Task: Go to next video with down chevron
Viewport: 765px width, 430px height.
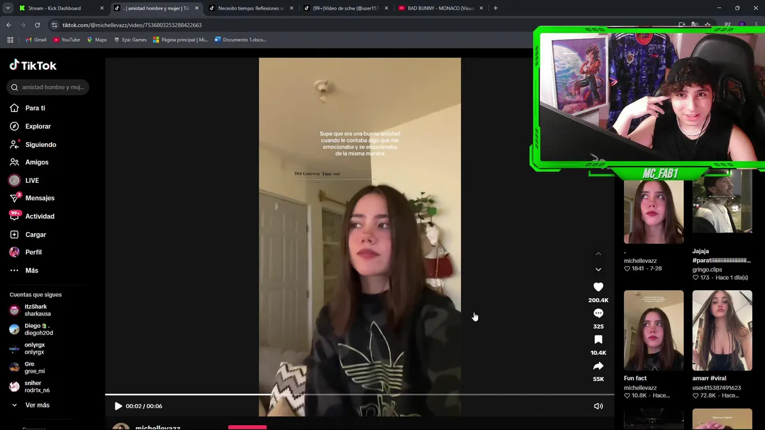Action: 598,269
